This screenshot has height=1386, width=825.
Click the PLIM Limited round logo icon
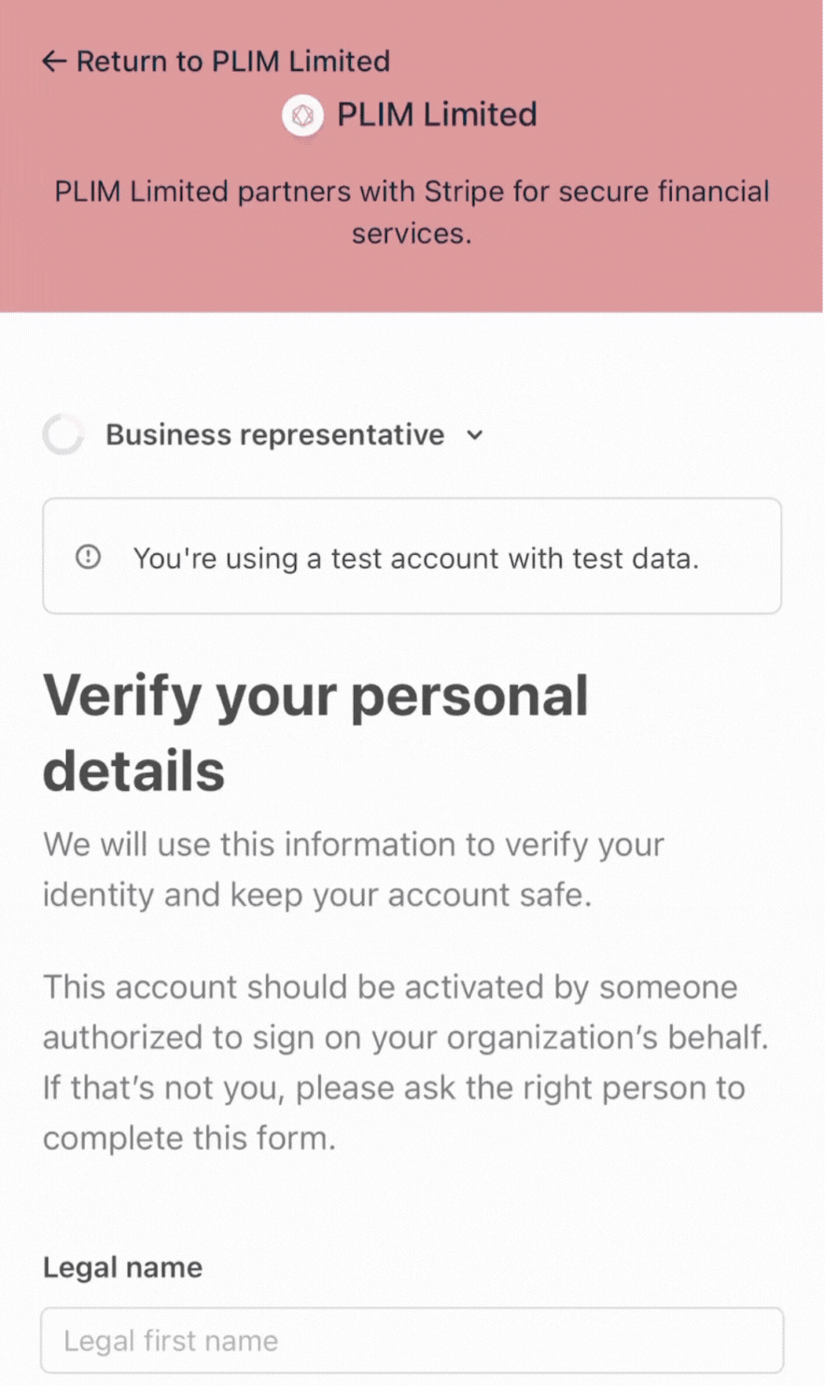302,116
